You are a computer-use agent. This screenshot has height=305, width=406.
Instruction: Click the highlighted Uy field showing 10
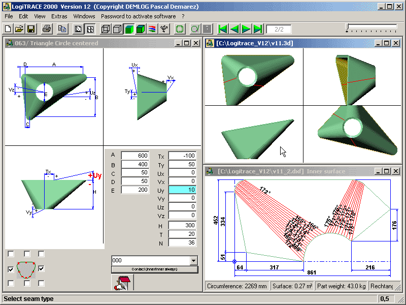coord(182,190)
